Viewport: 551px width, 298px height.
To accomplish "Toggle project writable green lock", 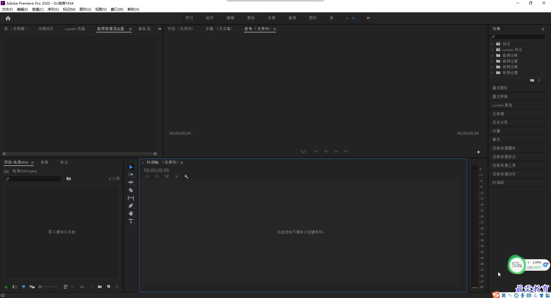I will click(6, 287).
